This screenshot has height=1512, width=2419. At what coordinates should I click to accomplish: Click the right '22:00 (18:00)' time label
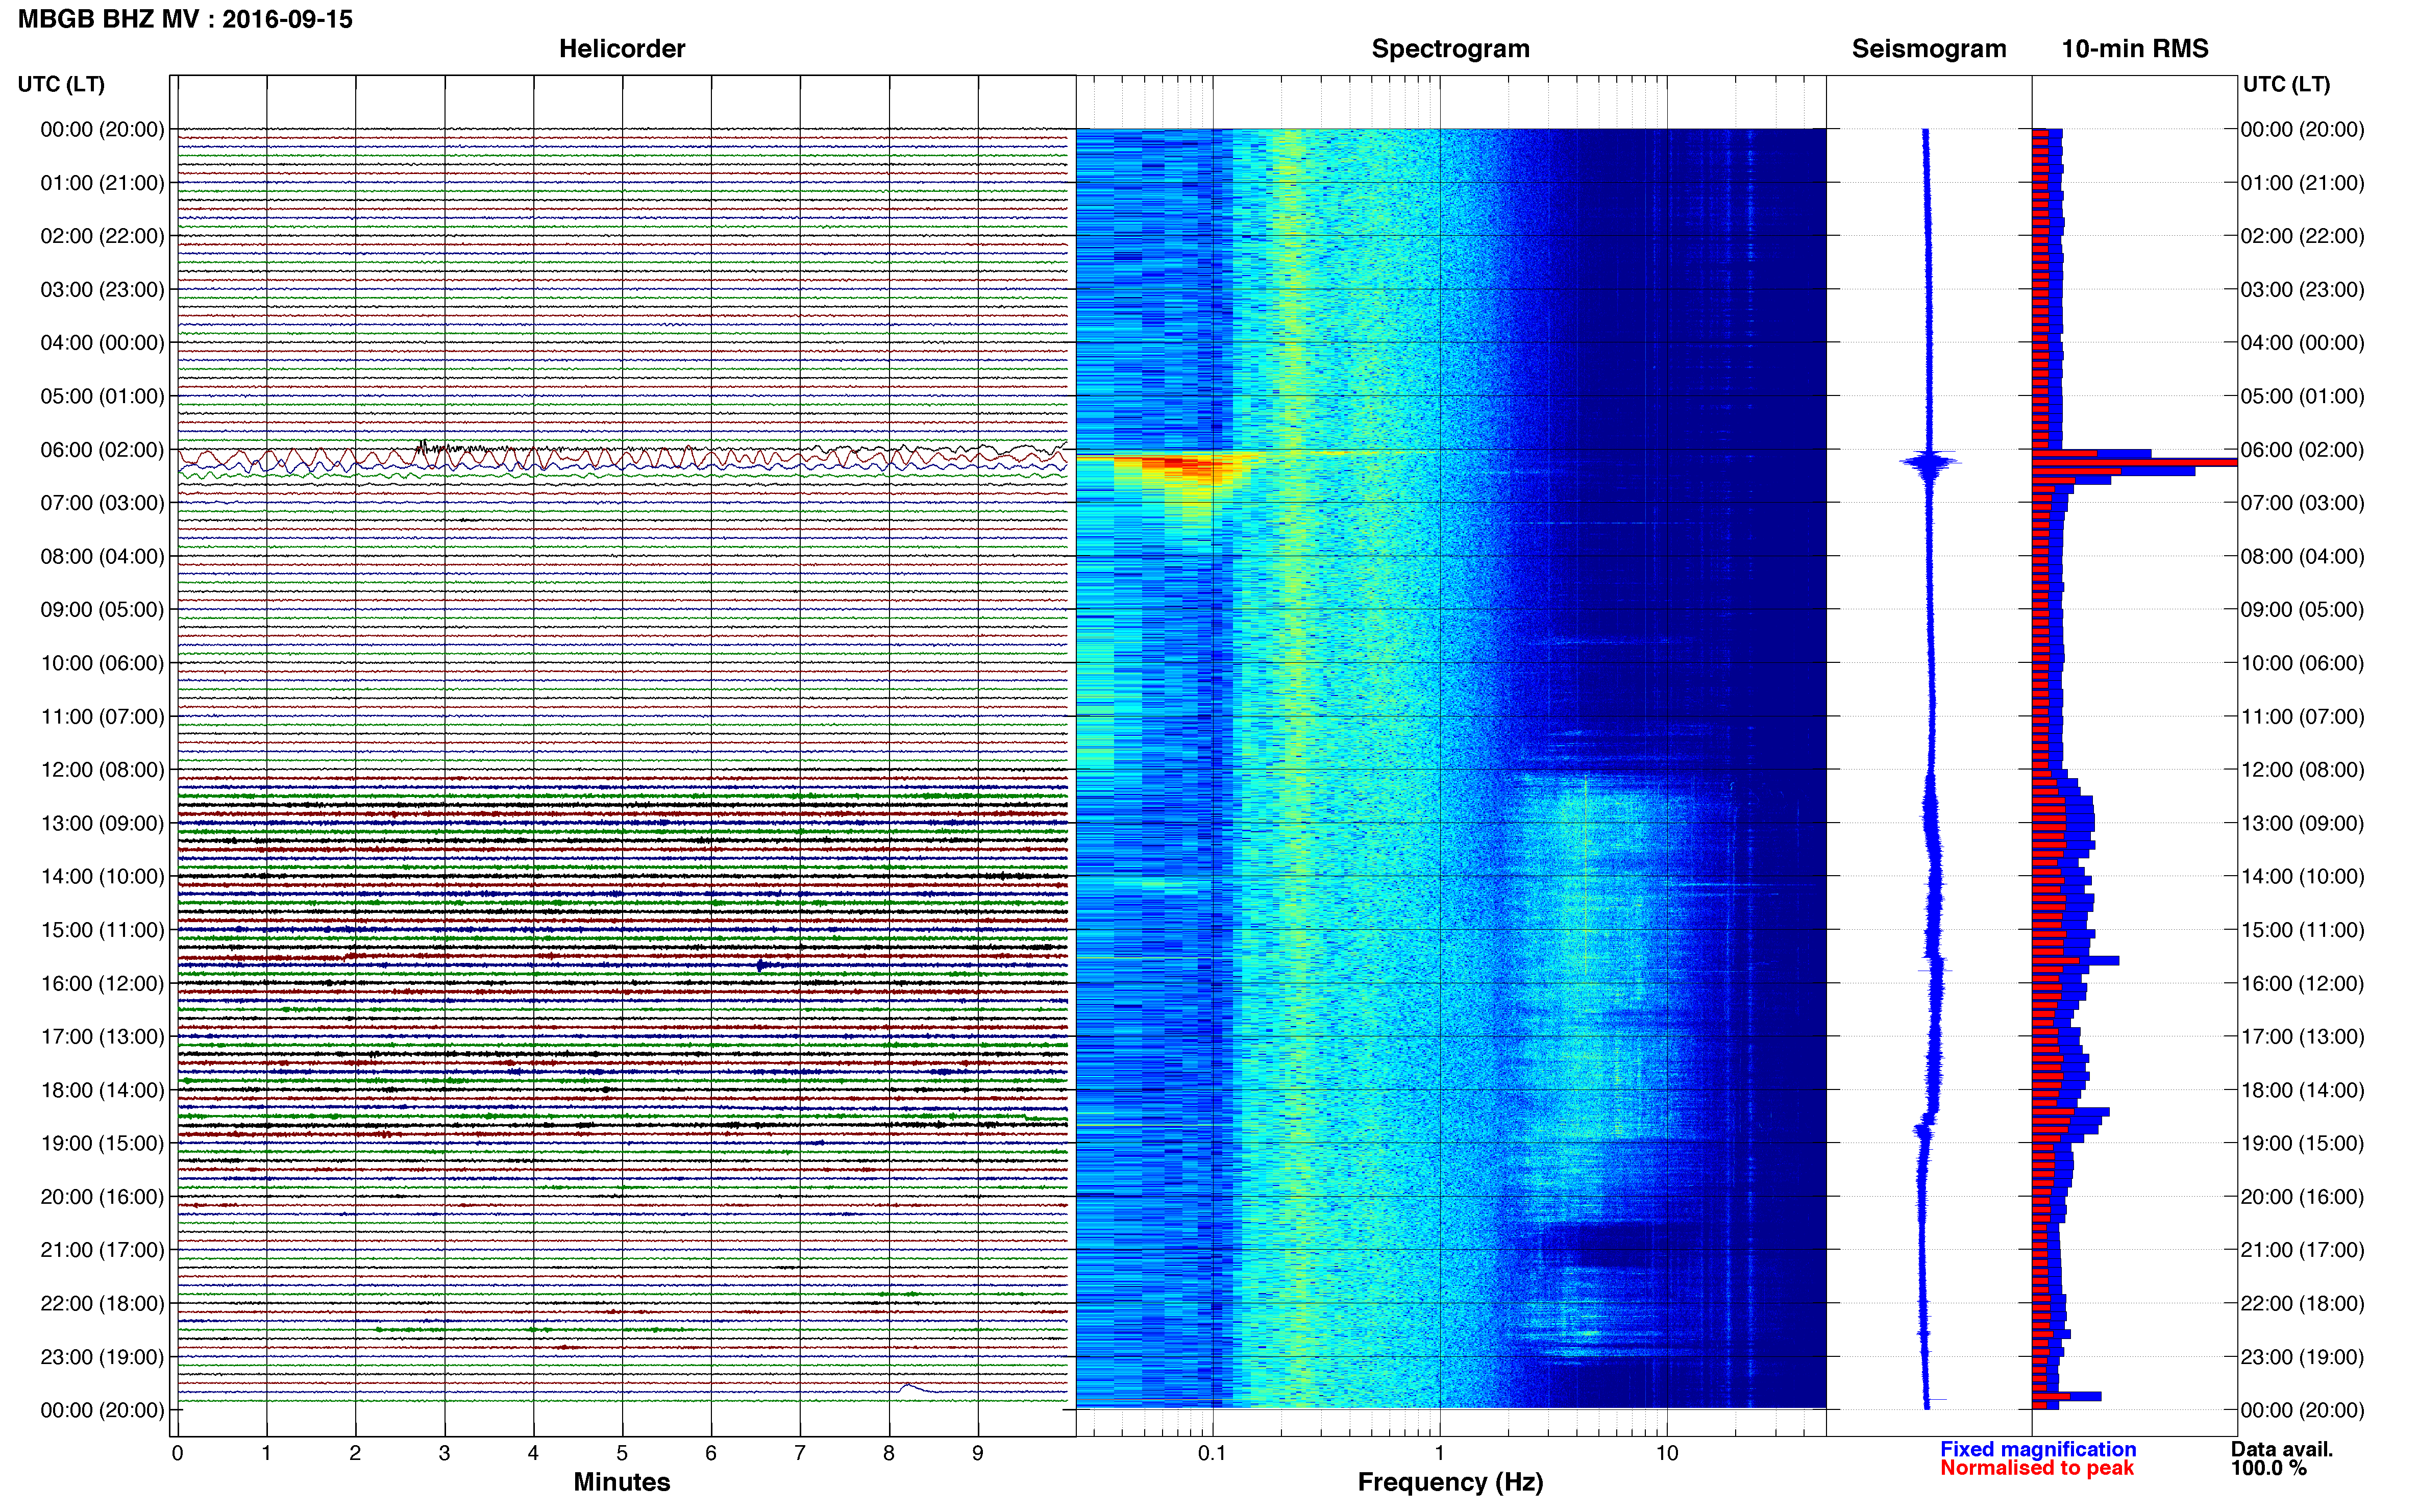click(x=2302, y=1303)
